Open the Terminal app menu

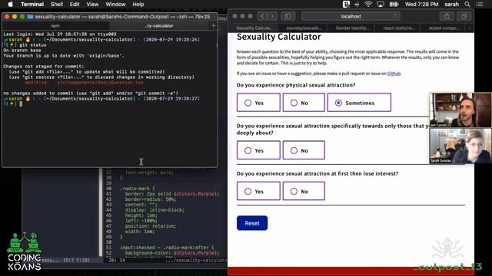pos(32,4)
